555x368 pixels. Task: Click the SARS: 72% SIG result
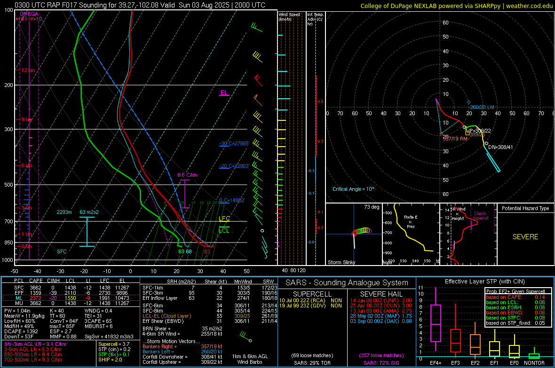click(x=381, y=363)
